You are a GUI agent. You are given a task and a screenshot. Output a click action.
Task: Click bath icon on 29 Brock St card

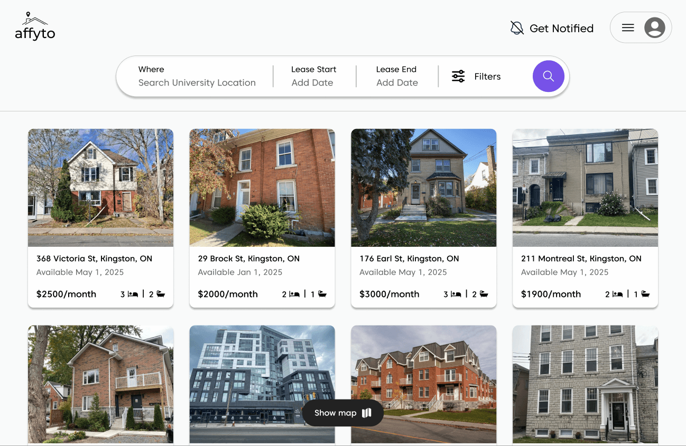(322, 294)
